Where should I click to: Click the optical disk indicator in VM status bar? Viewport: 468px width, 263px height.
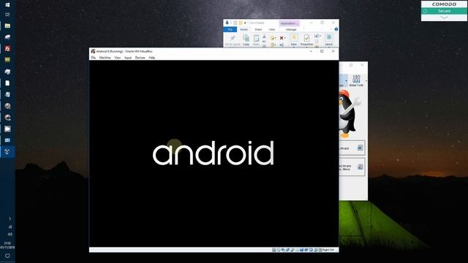click(278, 250)
